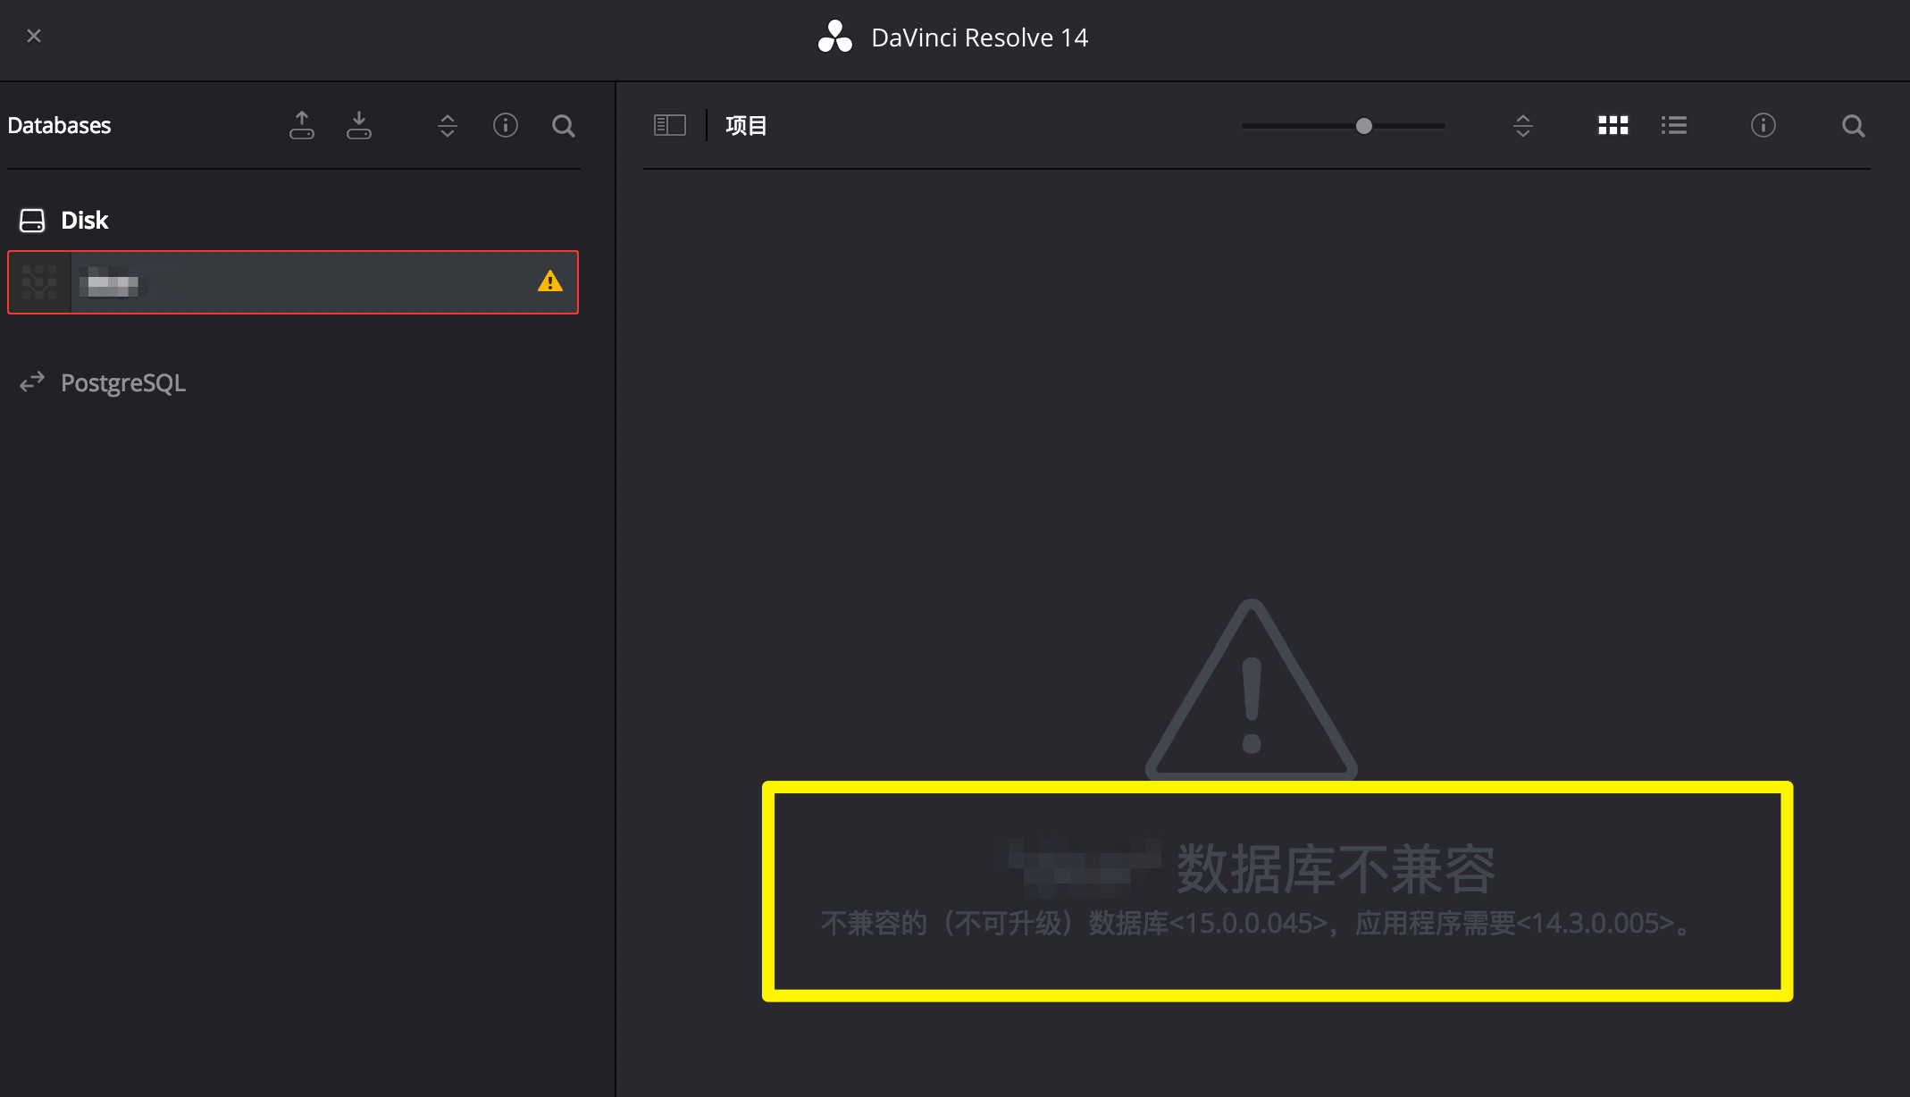This screenshot has height=1097, width=1910.
Task: Close the Project Manager window
Action: pos(34,36)
